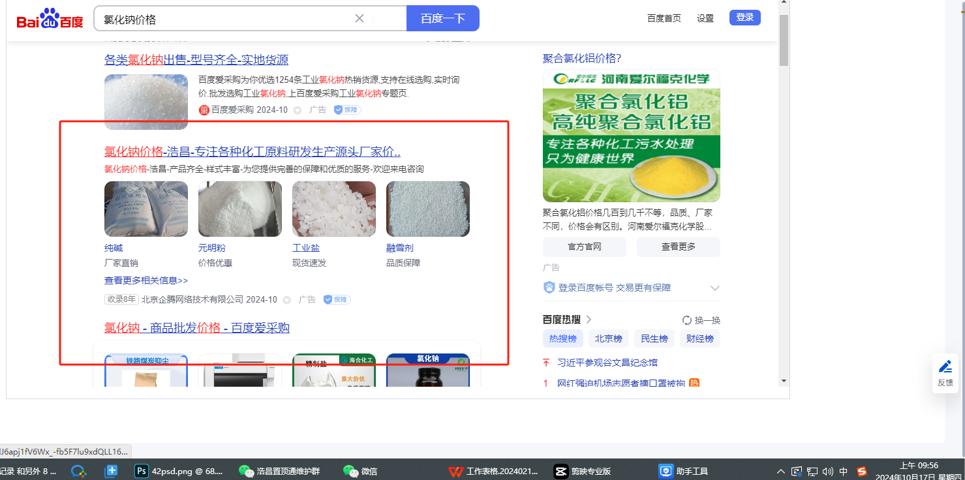The height and width of the screenshot is (480, 965).
Task: Click the 百度一下 search button
Action: (443, 18)
